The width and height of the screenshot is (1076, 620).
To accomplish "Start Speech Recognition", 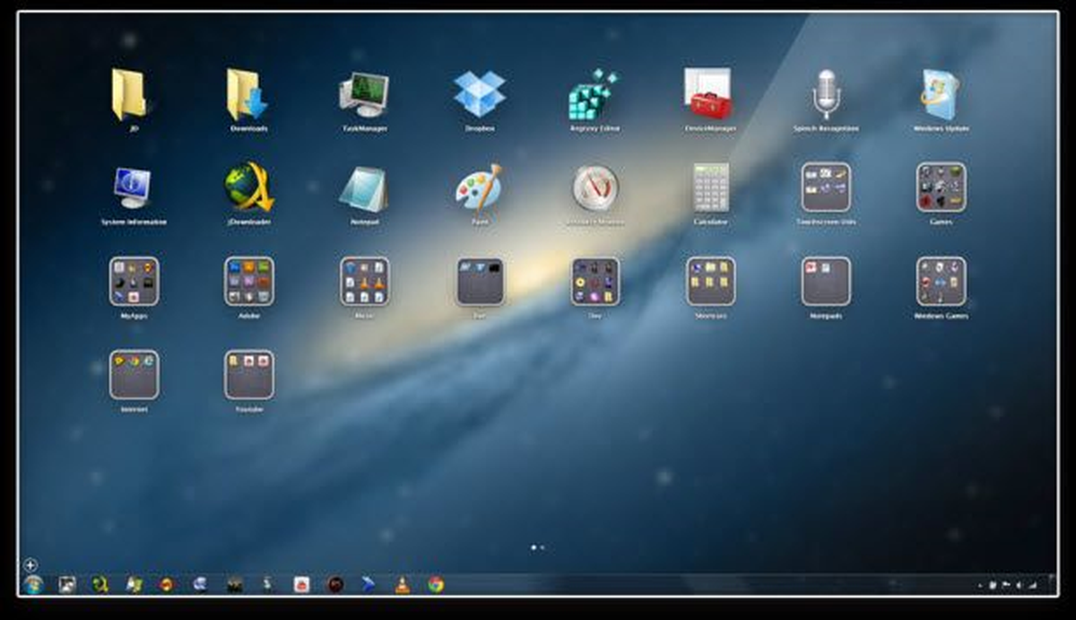I will coord(825,94).
